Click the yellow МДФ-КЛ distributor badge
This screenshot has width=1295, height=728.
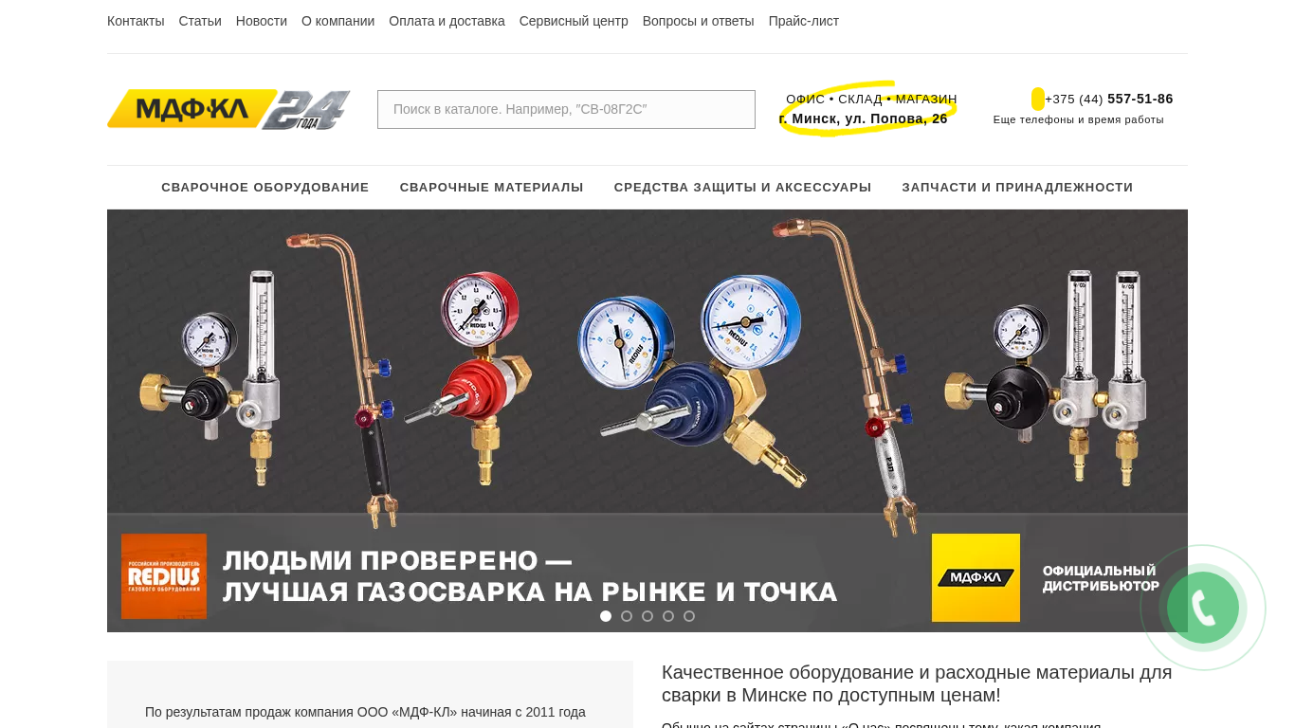click(x=976, y=577)
